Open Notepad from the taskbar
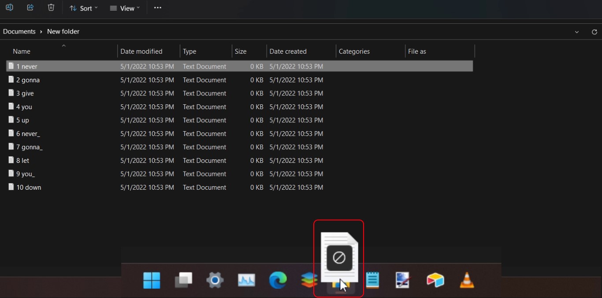The image size is (602, 298). pyautogui.click(x=372, y=280)
